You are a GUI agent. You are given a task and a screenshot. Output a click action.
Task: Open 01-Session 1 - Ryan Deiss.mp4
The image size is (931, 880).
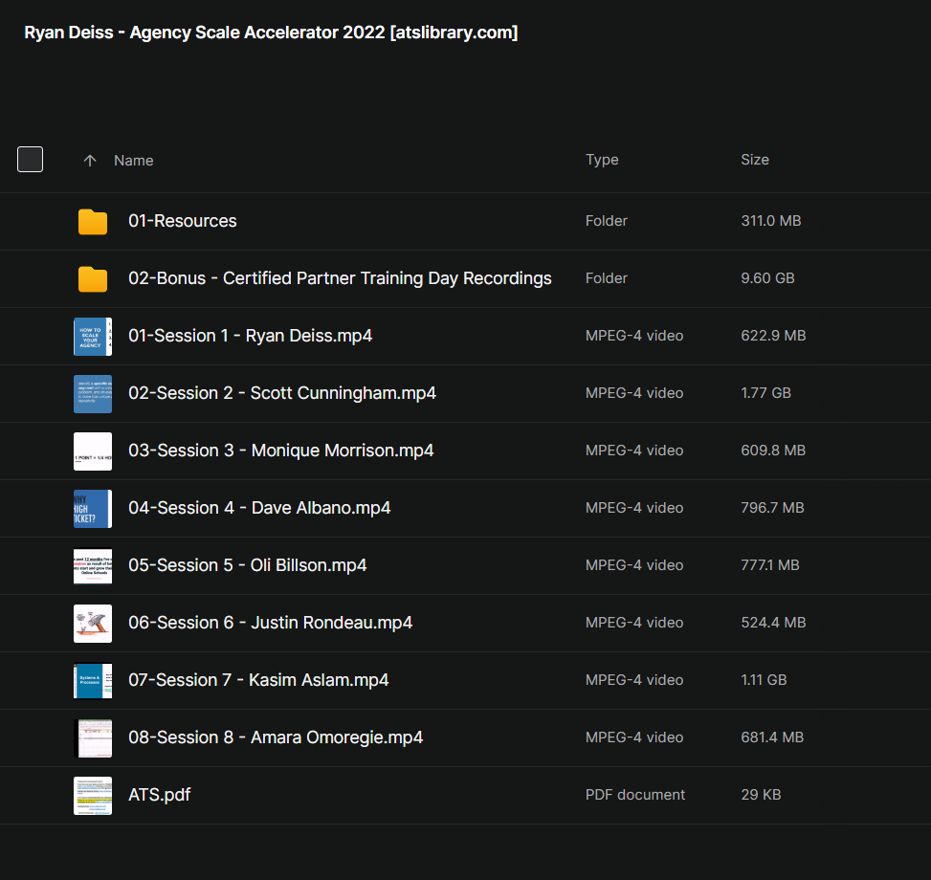(250, 336)
